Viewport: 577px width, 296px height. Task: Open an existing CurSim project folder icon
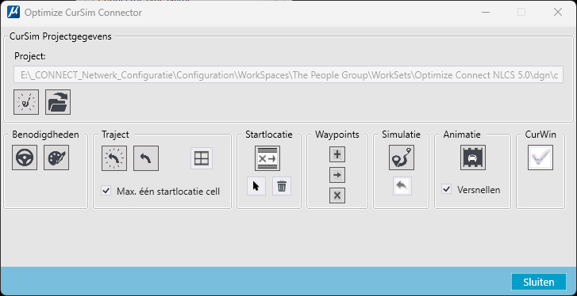pos(58,102)
